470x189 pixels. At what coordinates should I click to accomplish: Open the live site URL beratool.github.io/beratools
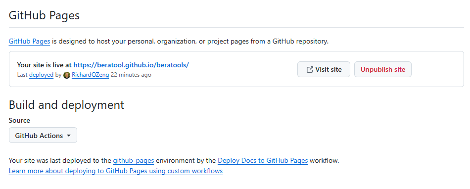point(131,65)
